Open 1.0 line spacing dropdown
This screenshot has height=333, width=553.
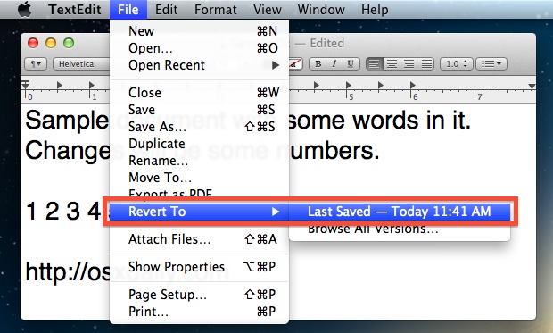[x=457, y=64]
